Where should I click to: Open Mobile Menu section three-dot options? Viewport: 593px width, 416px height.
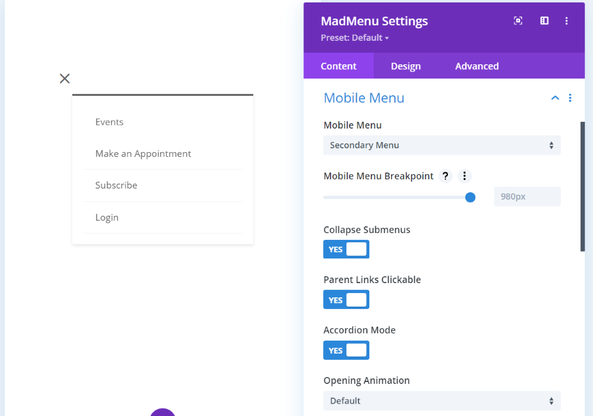click(570, 98)
